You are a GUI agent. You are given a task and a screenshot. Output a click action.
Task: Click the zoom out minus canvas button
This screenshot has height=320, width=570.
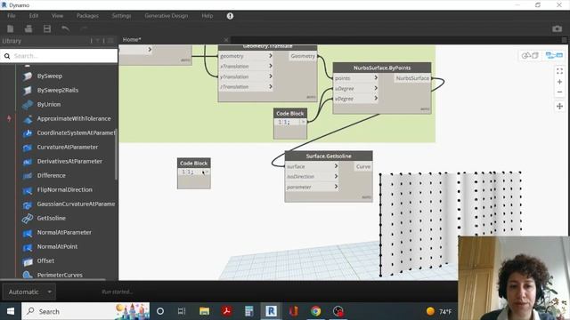tap(559, 92)
